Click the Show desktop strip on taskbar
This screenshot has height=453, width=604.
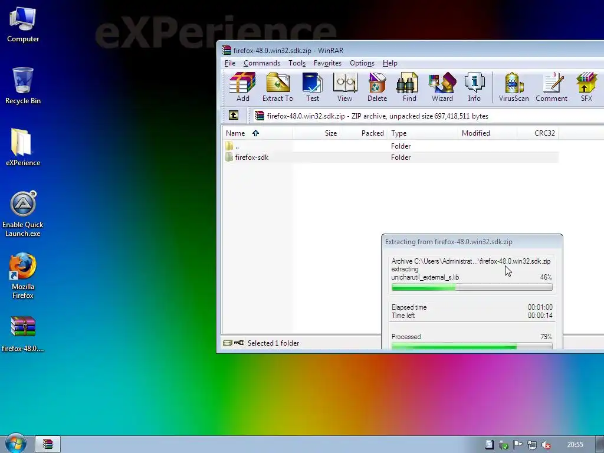tap(600, 444)
